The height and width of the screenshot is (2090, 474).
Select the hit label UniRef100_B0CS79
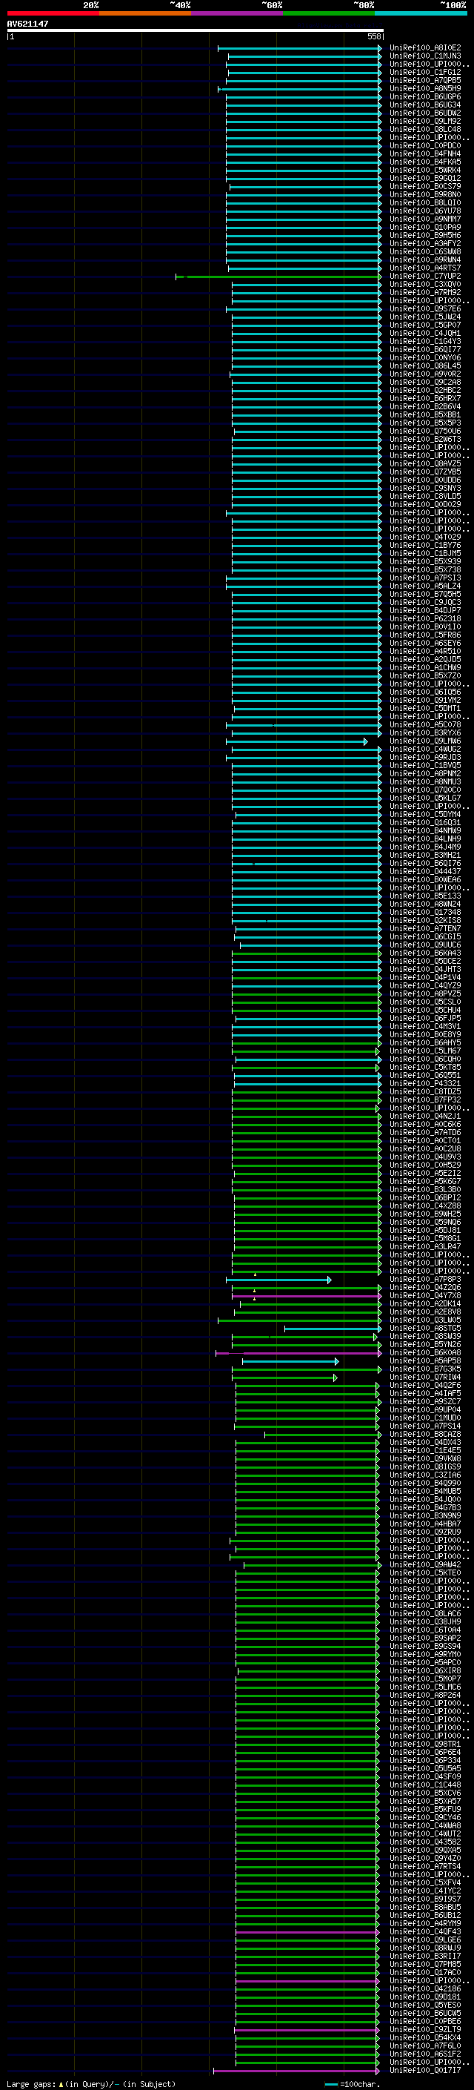[425, 187]
